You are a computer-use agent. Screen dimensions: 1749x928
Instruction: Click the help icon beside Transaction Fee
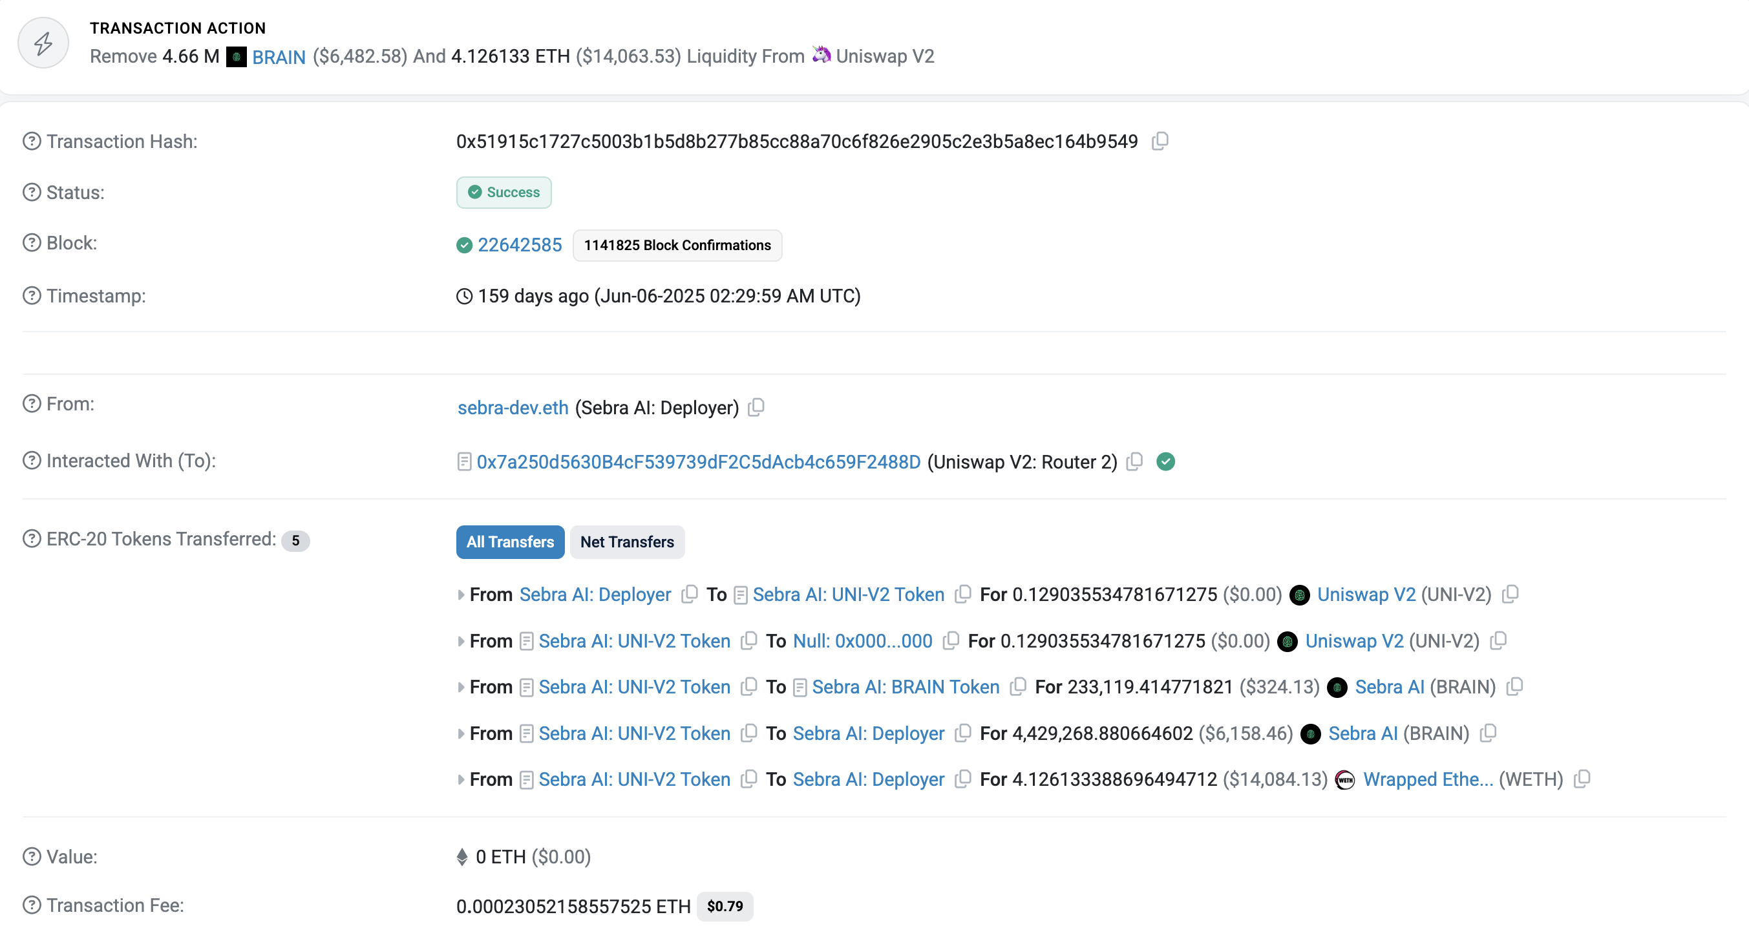click(x=32, y=905)
